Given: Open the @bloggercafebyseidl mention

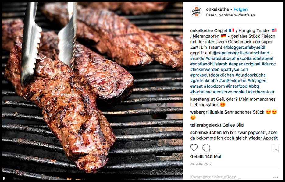Looking at the screenshot, I should 244,47.
